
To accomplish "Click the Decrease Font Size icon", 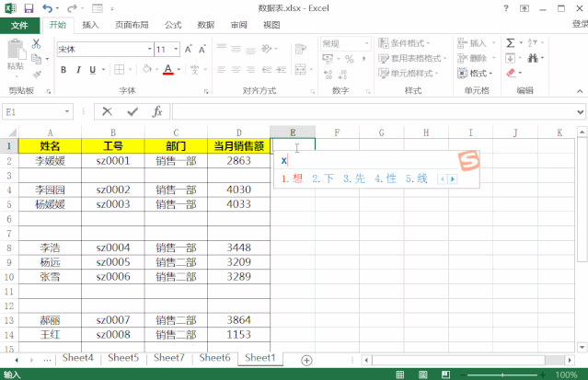I will 202,49.
